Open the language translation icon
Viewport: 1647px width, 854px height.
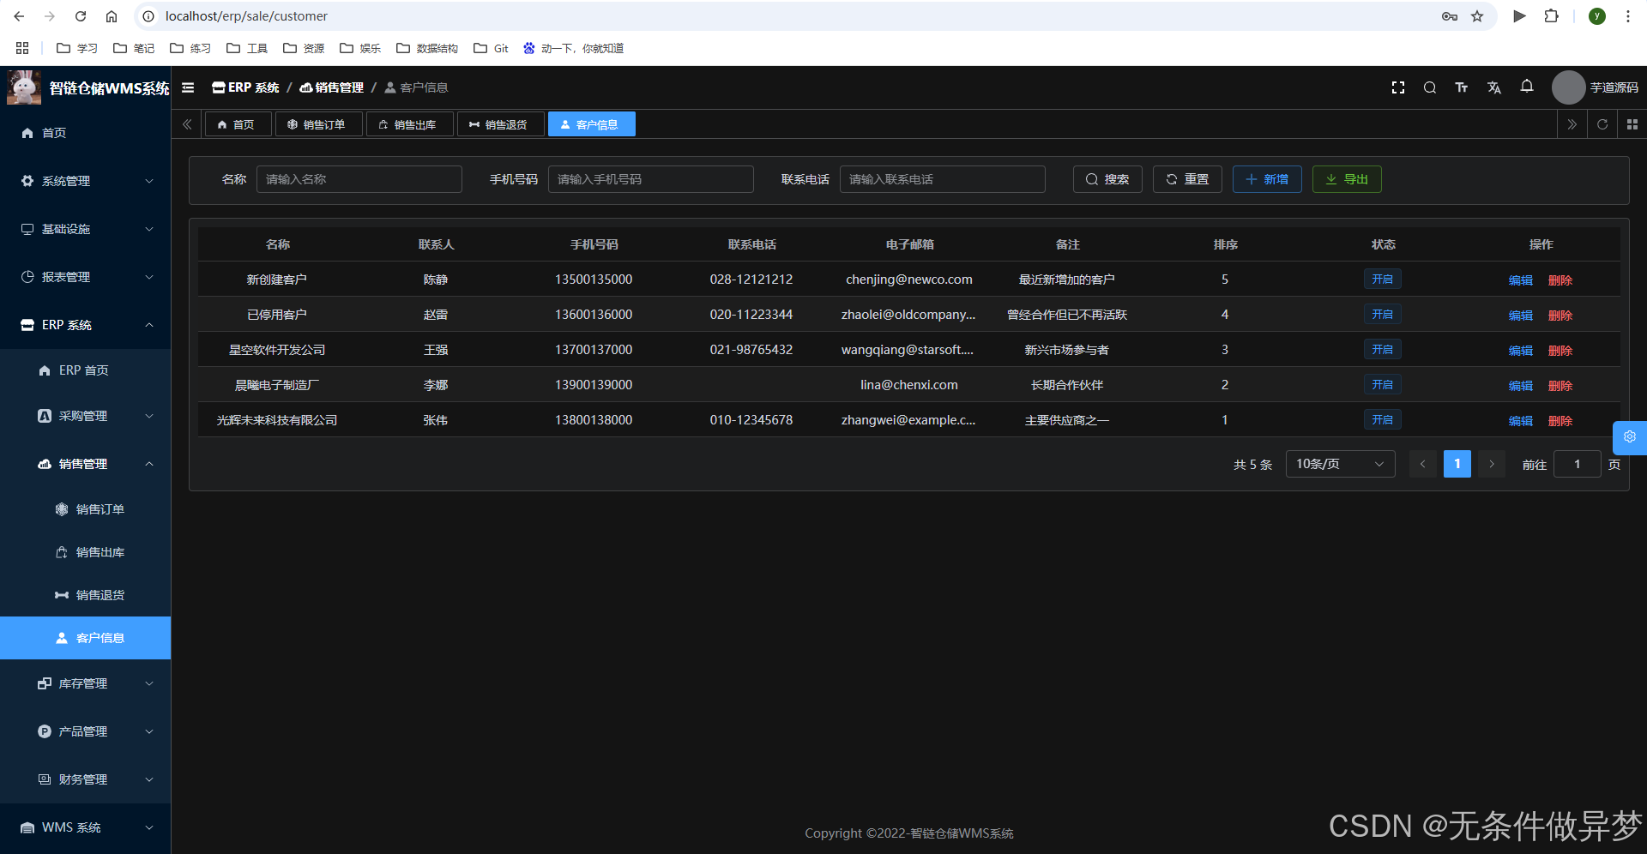tap(1494, 87)
